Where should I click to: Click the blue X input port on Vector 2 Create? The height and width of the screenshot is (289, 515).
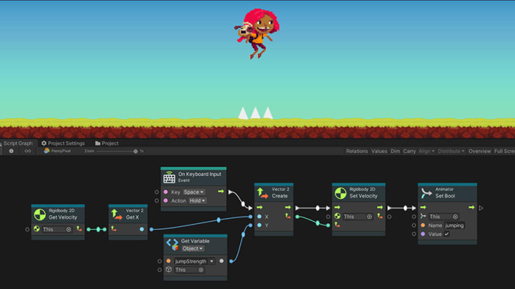pyautogui.click(x=260, y=217)
